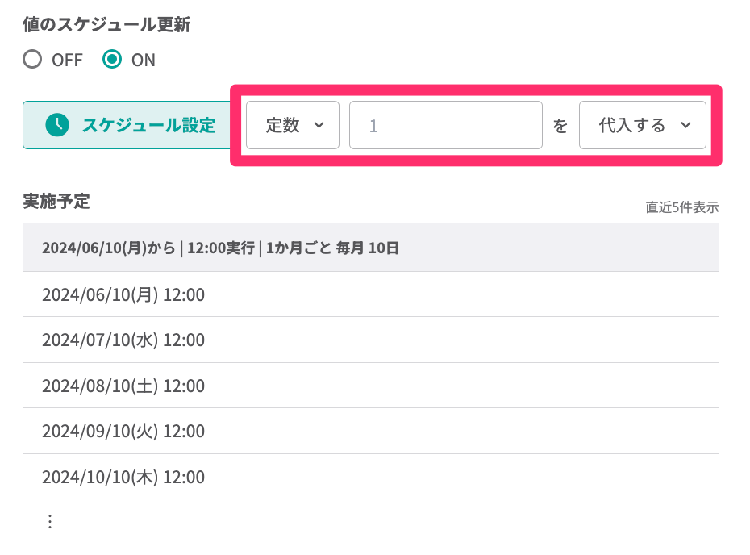
Task: Click the vertical ellipsis below the schedule list
Action: 50,522
